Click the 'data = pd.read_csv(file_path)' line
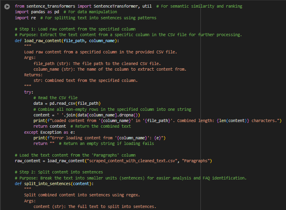Screen dimensions: 286x210 coord(67,103)
